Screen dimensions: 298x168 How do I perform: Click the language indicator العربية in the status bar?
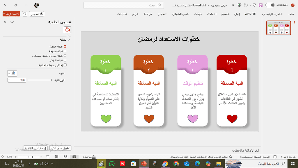[255, 157]
